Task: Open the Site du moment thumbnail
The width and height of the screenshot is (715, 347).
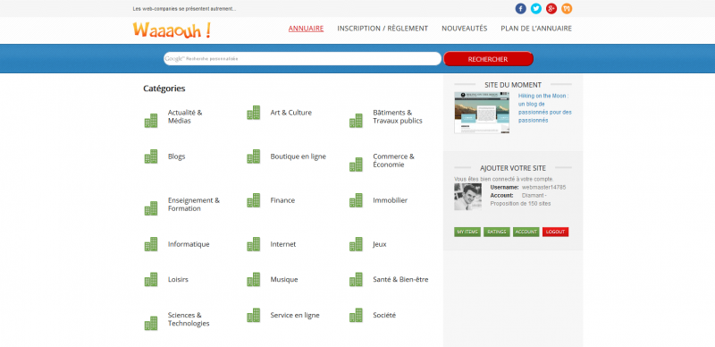Action: coord(482,113)
